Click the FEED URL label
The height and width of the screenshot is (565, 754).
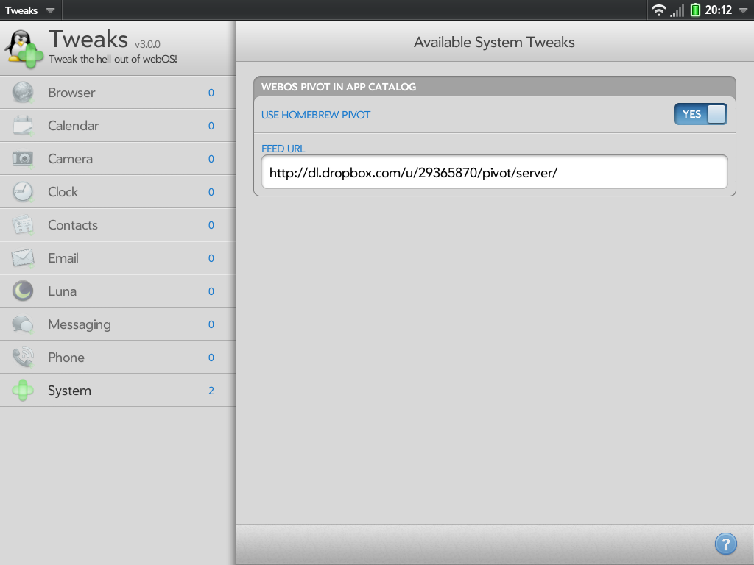click(x=283, y=149)
